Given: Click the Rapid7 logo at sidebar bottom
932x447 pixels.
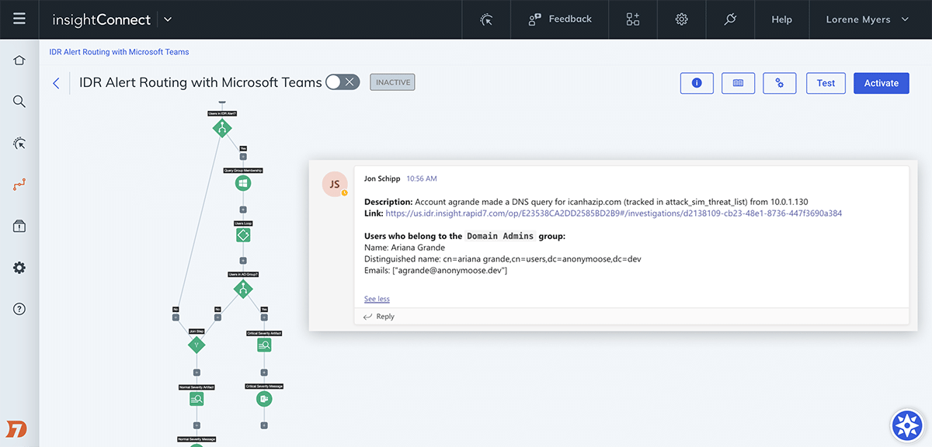Looking at the screenshot, I should 17,428.
